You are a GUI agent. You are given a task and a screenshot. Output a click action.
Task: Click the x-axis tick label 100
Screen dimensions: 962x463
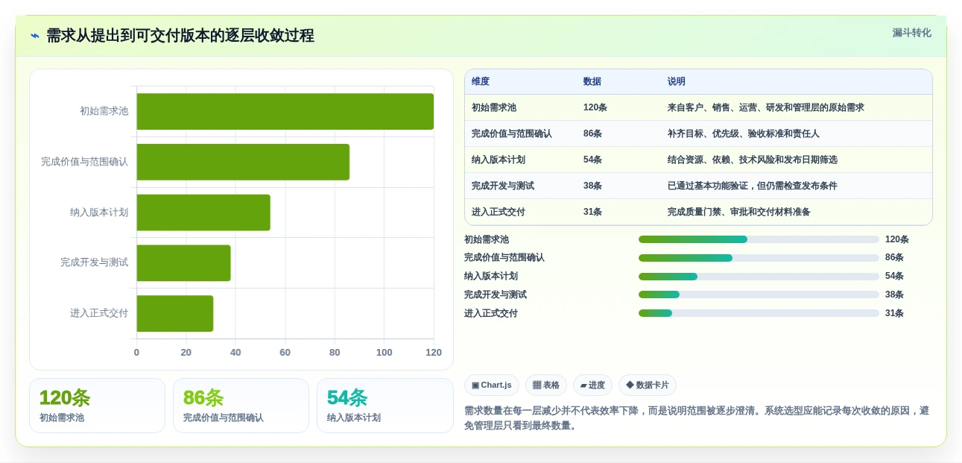385,353
